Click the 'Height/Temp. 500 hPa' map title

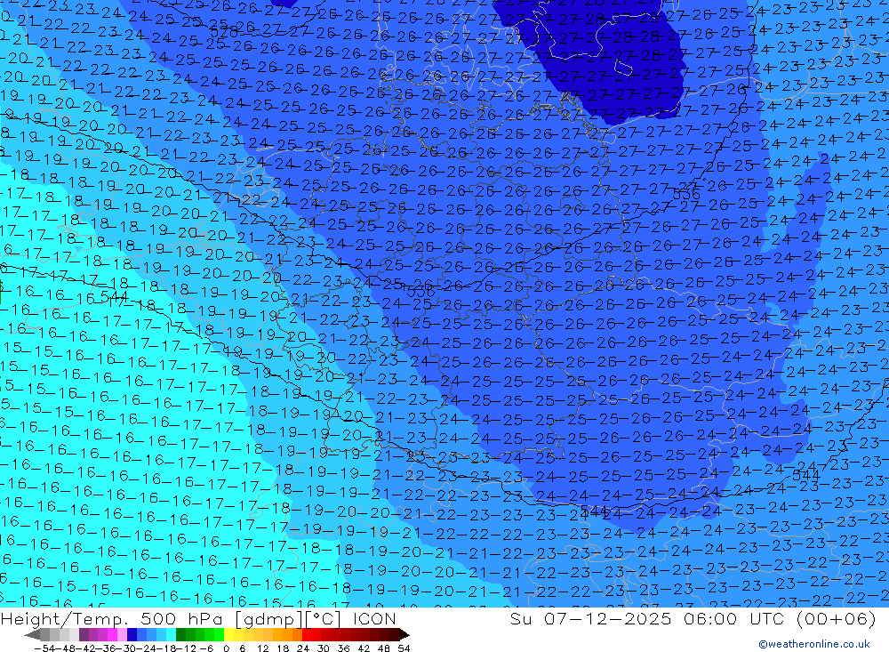point(114,618)
